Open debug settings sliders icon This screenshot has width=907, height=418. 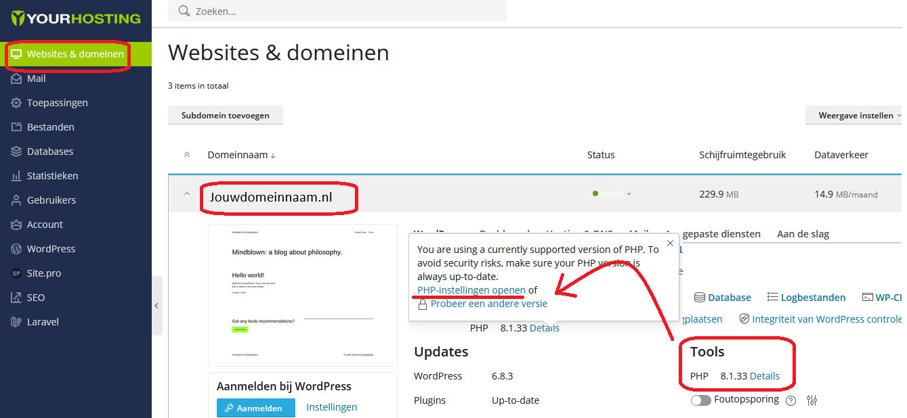pyautogui.click(x=812, y=400)
